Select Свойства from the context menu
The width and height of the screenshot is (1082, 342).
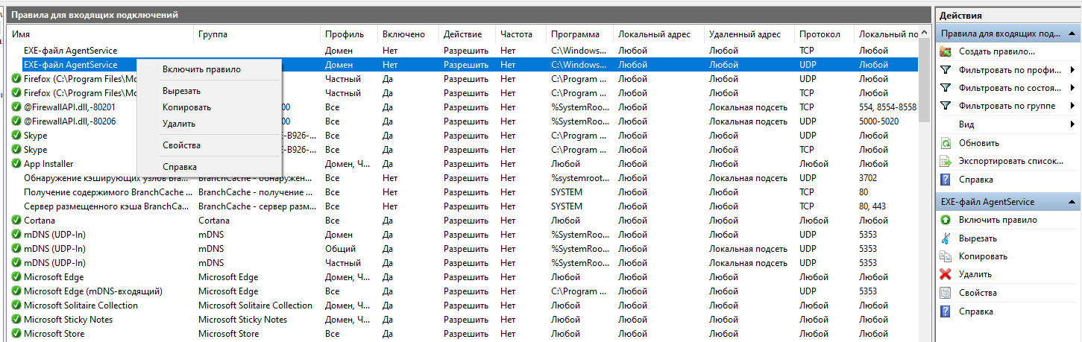181,145
